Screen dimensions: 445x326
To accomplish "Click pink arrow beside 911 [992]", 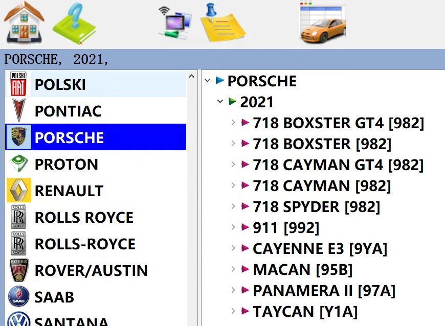I will (245, 227).
